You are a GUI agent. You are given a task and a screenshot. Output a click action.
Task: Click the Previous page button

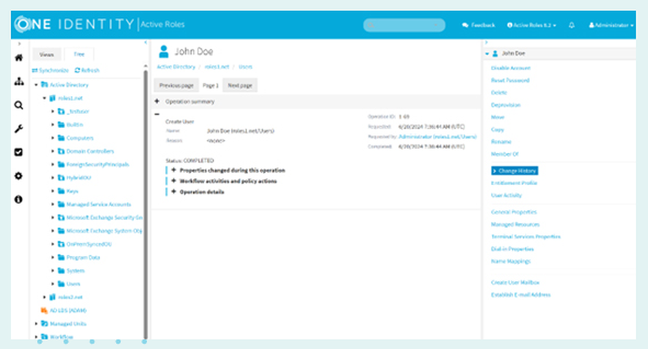click(176, 85)
